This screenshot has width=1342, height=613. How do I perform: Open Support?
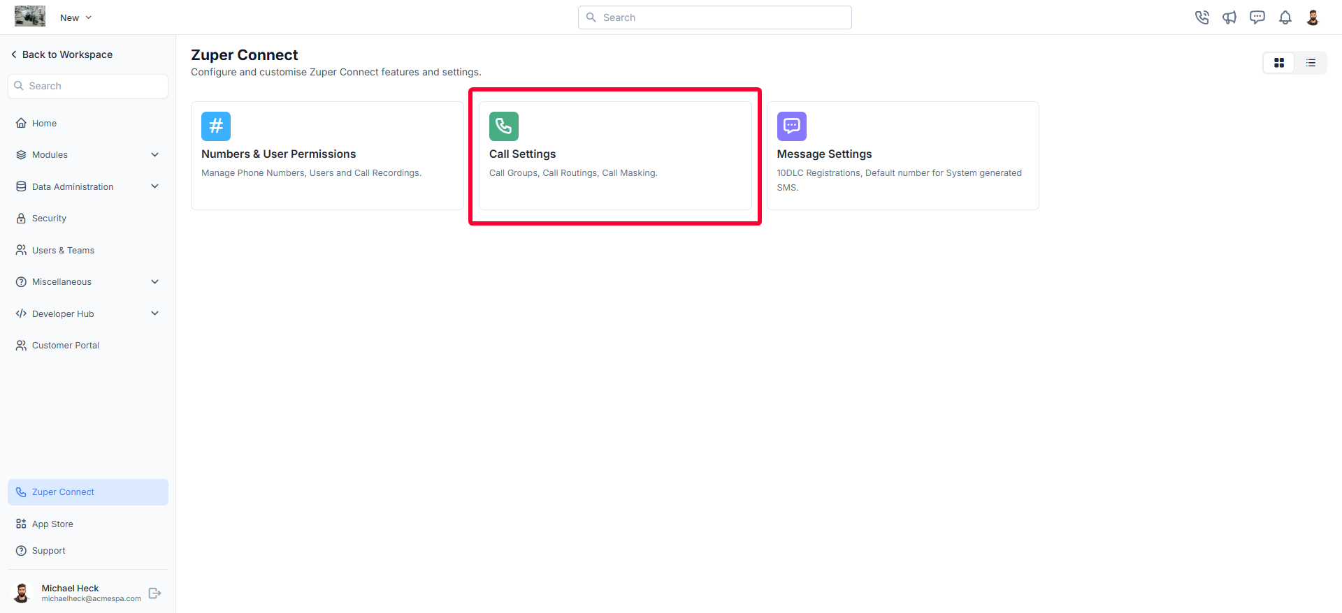point(49,551)
